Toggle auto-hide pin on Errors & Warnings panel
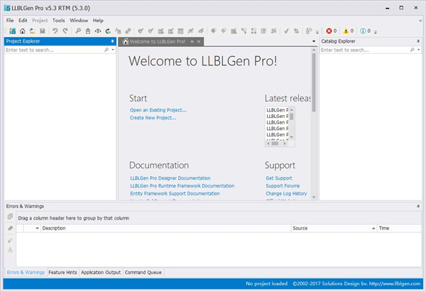The image size is (426, 292). point(420,207)
